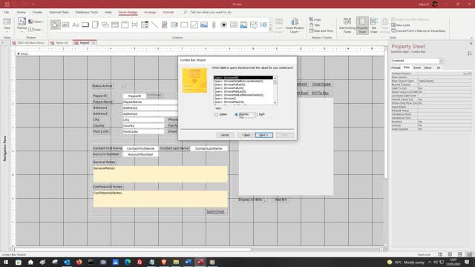The image size is (475, 267).
Task: Click Back in Combo Box Wizard
Action: pos(246,135)
